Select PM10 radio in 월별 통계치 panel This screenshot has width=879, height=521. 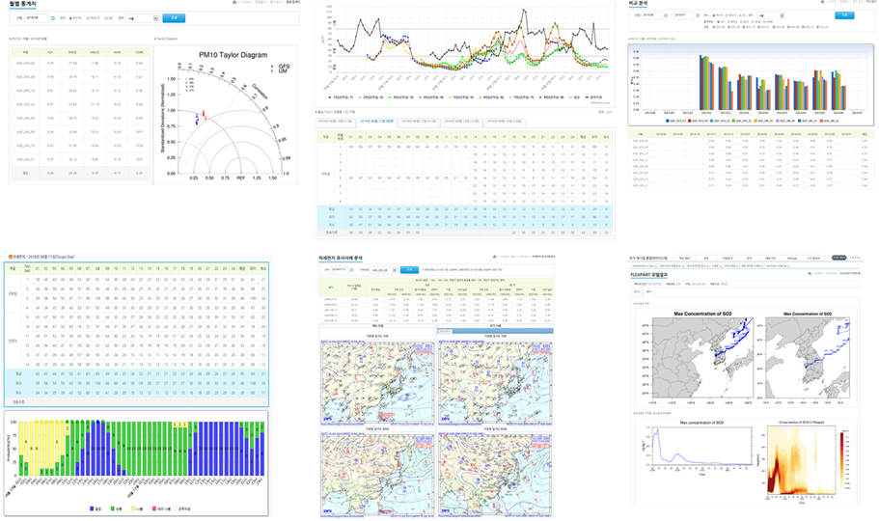70,18
